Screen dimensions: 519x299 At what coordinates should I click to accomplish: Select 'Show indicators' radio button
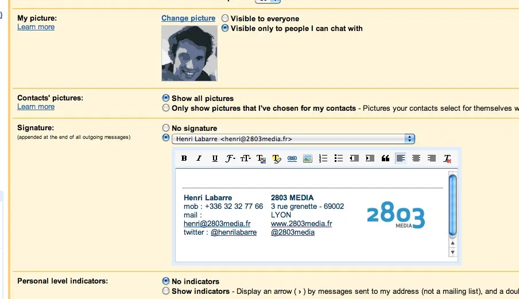166,291
